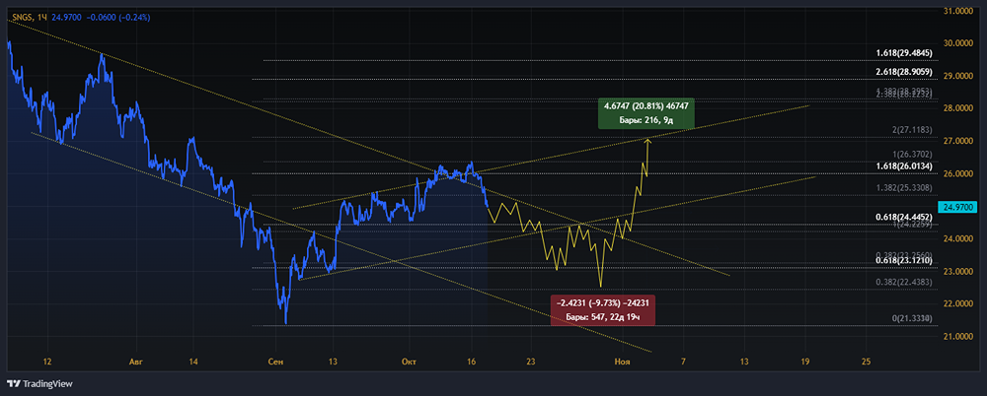The height and width of the screenshot is (396, 987).
Task: Click the 26.0000 price axis label
Action: click(958, 174)
